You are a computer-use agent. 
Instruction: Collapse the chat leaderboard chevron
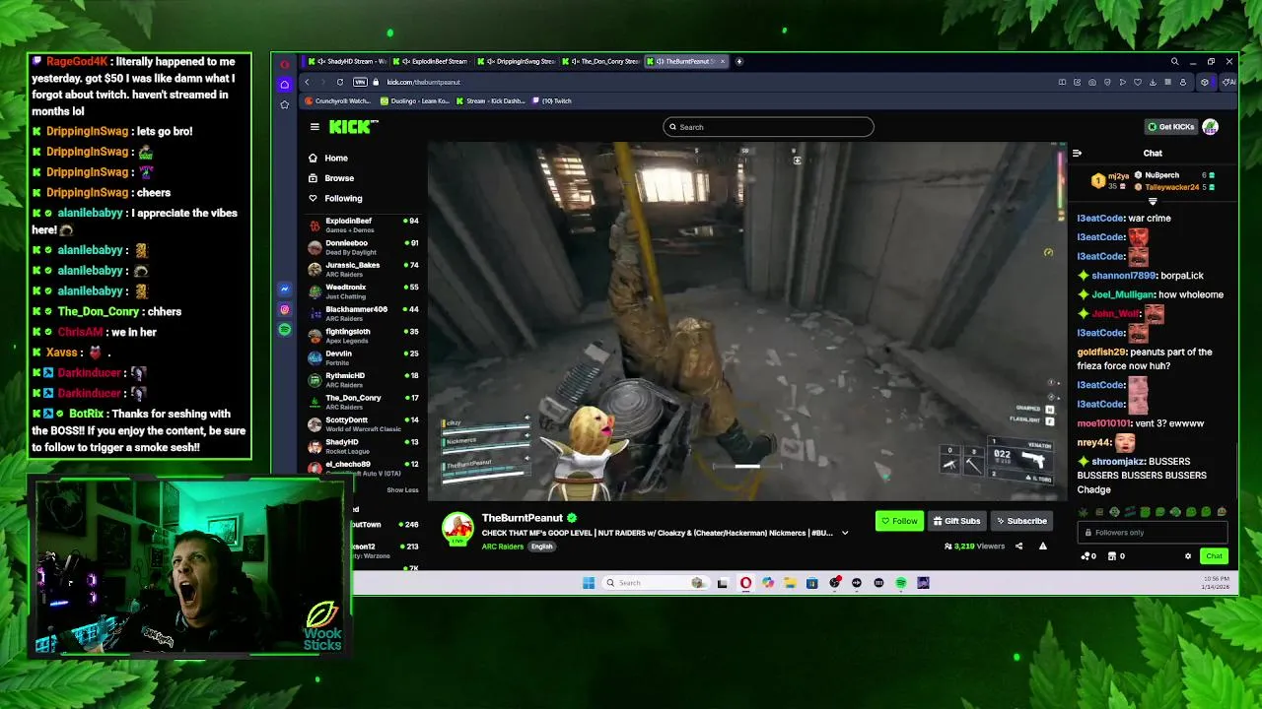point(1153,201)
